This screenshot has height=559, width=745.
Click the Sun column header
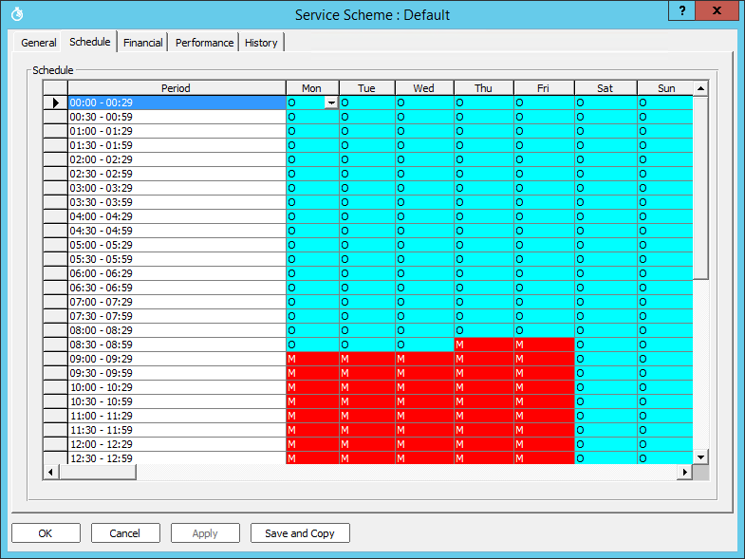665,88
